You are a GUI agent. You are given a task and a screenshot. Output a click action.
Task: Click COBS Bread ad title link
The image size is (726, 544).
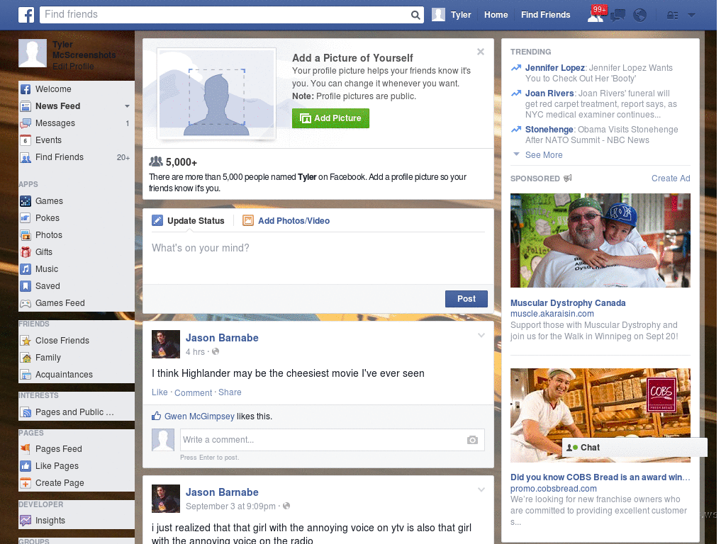click(x=600, y=477)
